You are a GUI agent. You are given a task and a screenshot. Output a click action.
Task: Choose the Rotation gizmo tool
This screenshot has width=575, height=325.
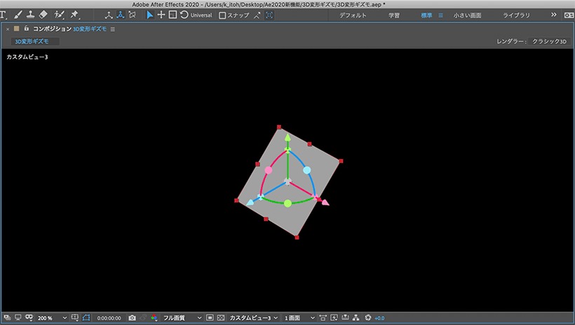(x=184, y=15)
